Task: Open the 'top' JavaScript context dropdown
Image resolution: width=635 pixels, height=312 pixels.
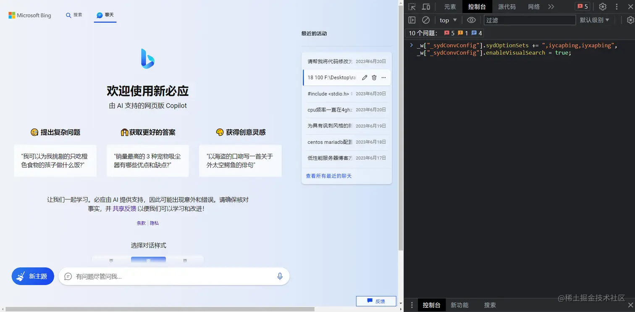Action: [448, 20]
